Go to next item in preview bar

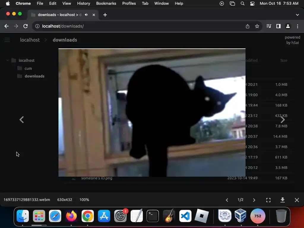254,200
